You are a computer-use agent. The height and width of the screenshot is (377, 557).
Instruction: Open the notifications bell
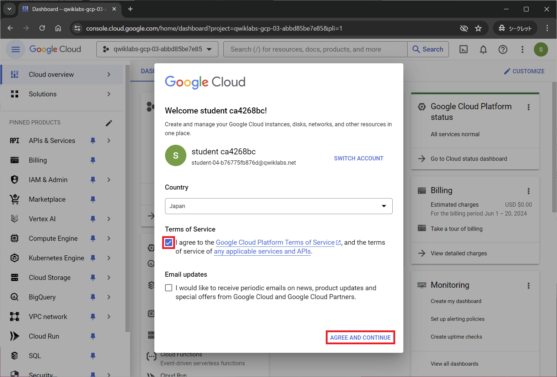click(x=483, y=49)
